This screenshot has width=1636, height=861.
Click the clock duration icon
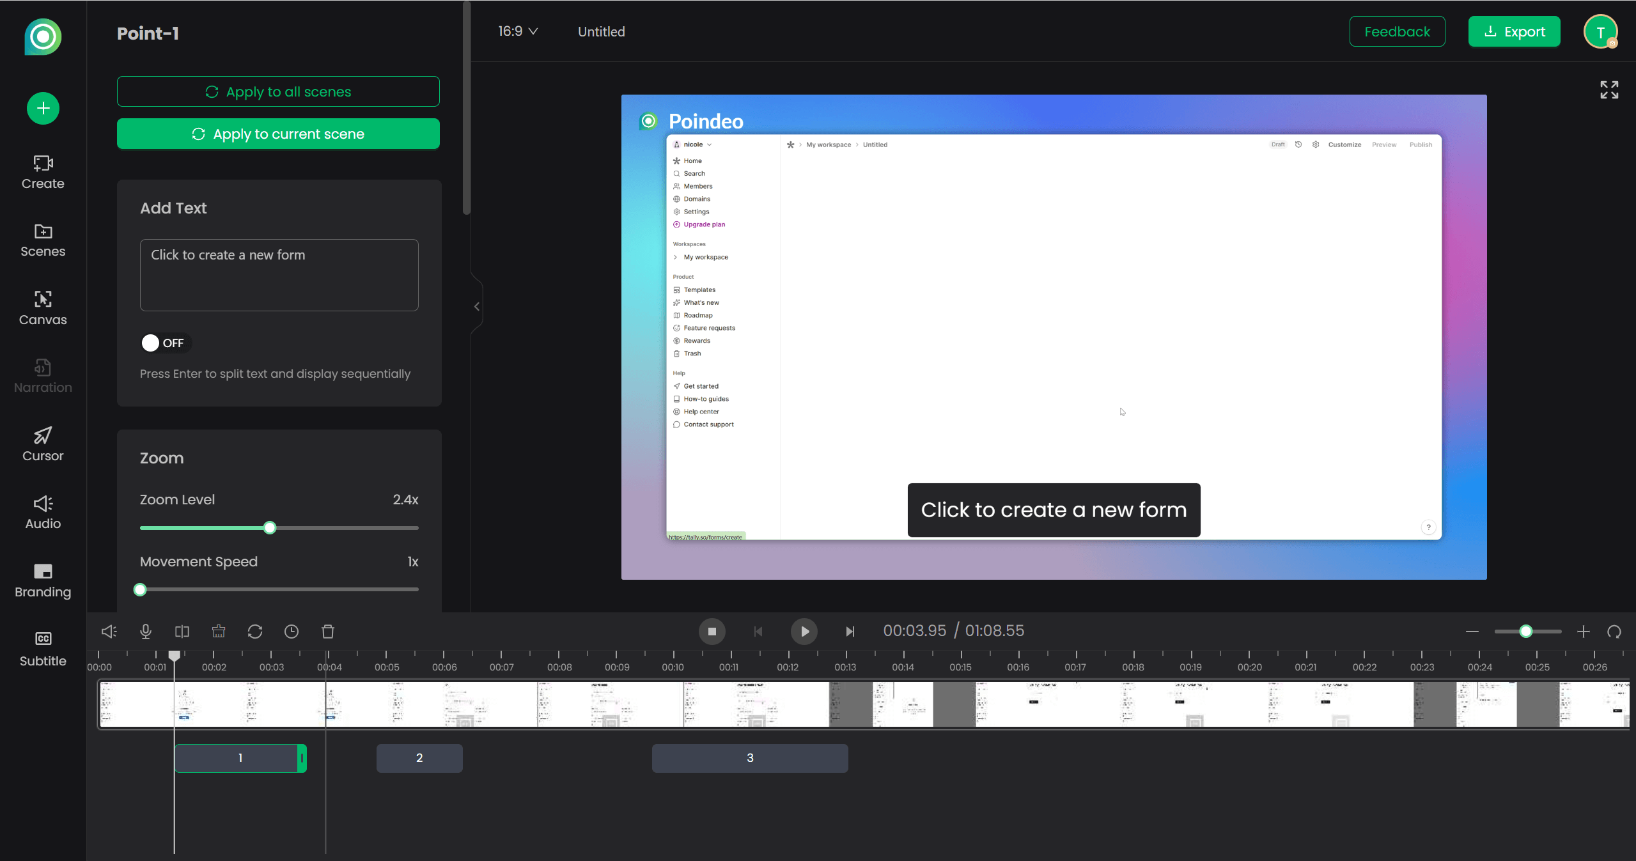[292, 632]
